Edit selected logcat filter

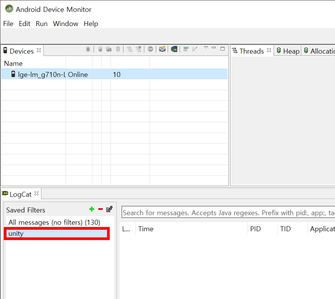[x=109, y=209]
